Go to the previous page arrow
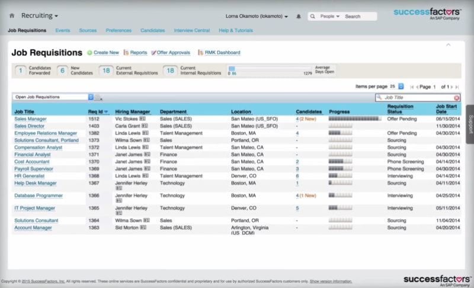The height and width of the screenshot is (288, 474). (417, 87)
